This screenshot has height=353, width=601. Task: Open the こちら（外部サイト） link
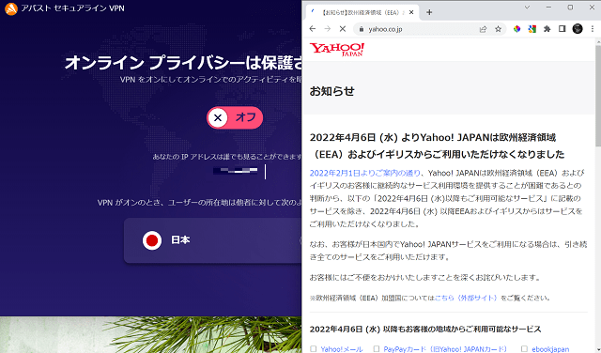pos(466,298)
